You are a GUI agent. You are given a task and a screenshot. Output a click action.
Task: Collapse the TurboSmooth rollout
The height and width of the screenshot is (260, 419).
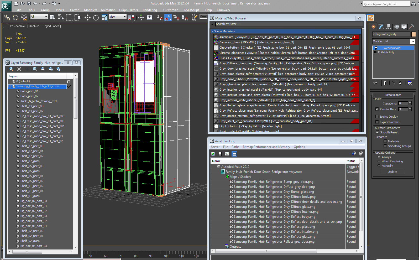(374, 95)
